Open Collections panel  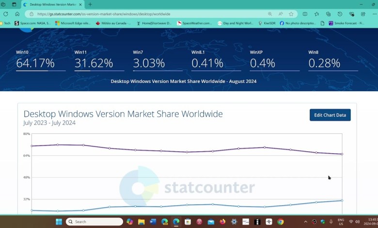[x=328, y=14]
